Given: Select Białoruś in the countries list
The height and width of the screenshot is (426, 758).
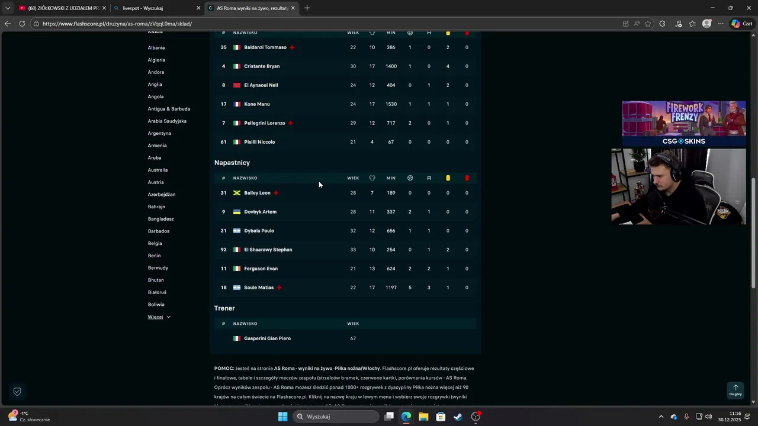Looking at the screenshot, I should click(157, 292).
